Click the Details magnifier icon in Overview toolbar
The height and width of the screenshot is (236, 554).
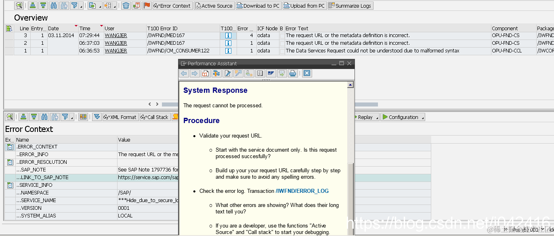19,6
